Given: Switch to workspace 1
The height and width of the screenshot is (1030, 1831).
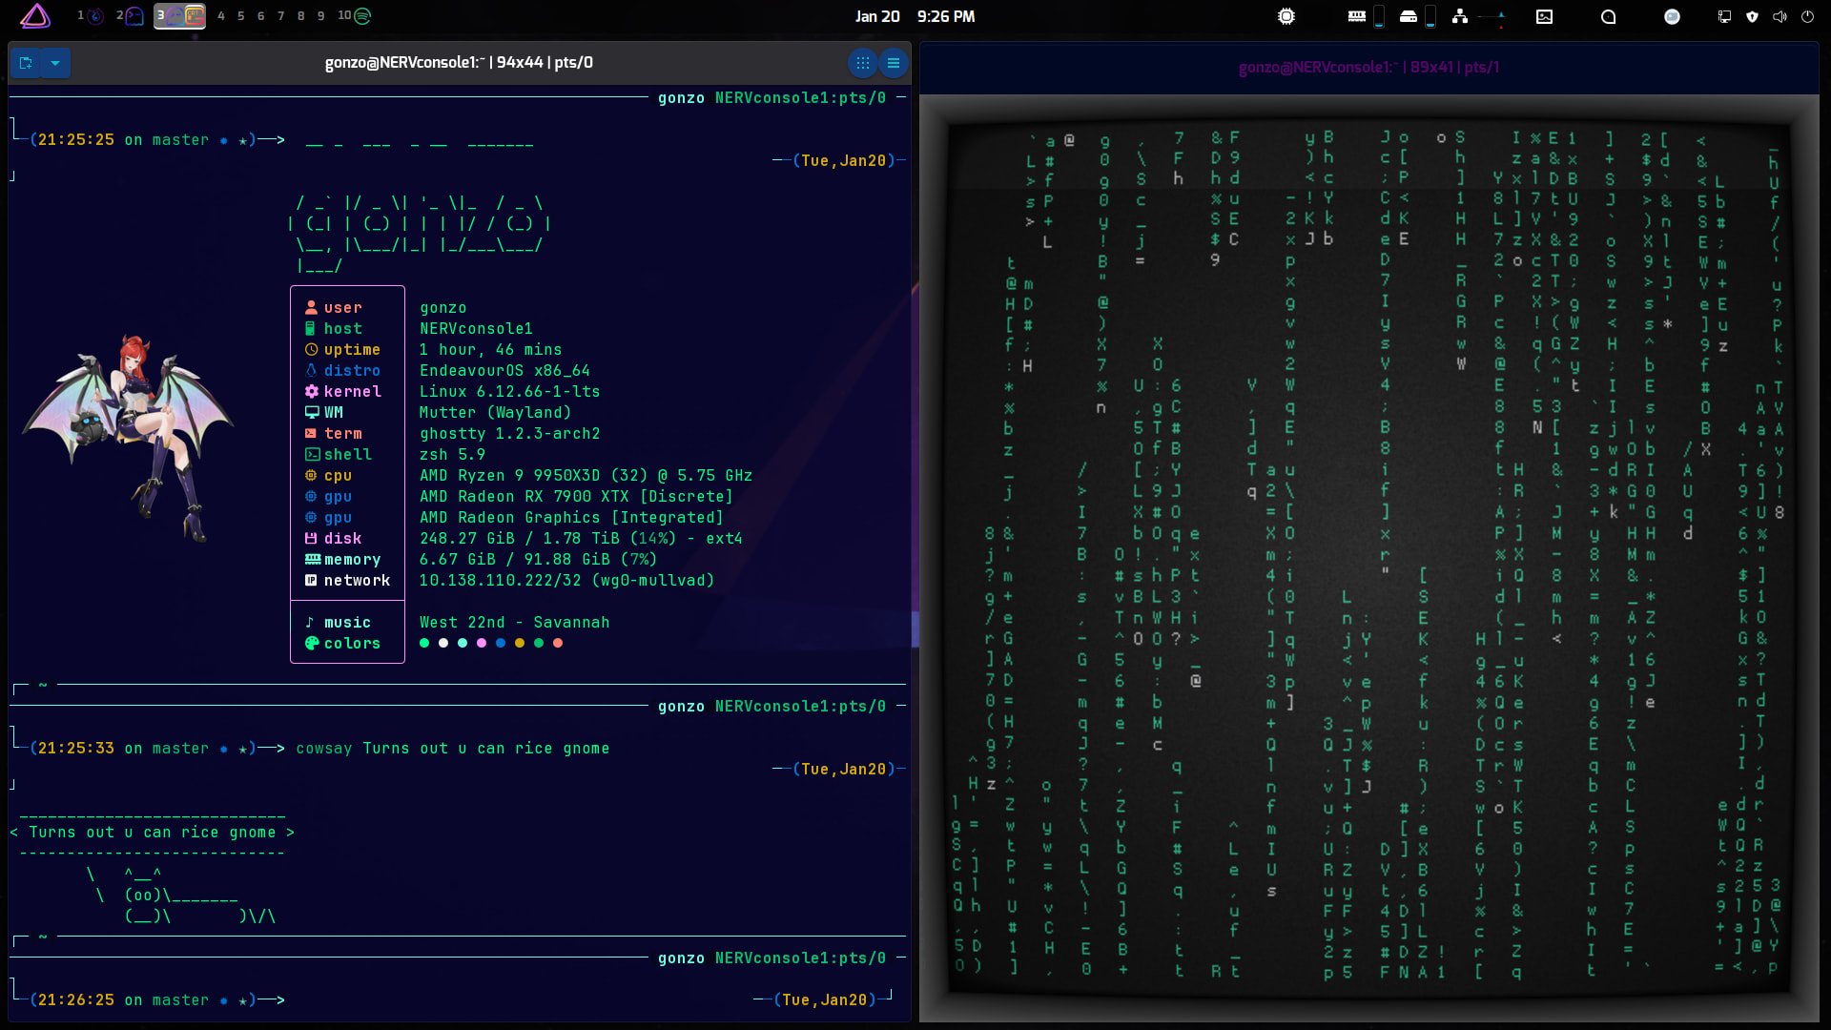Looking at the screenshot, I should pyautogui.click(x=90, y=16).
